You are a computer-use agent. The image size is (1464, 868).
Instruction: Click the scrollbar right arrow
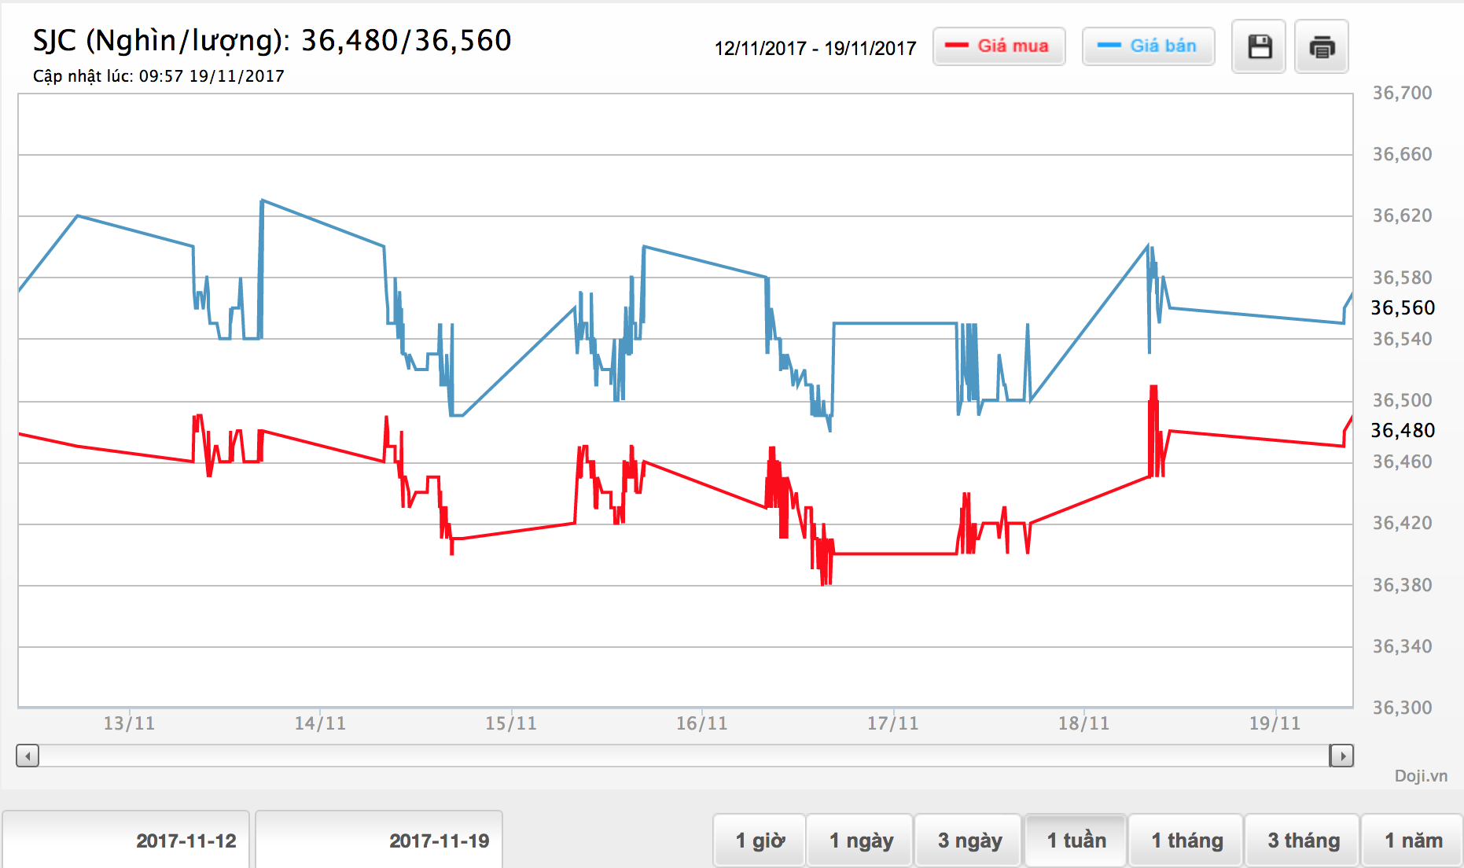coord(1341,756)
